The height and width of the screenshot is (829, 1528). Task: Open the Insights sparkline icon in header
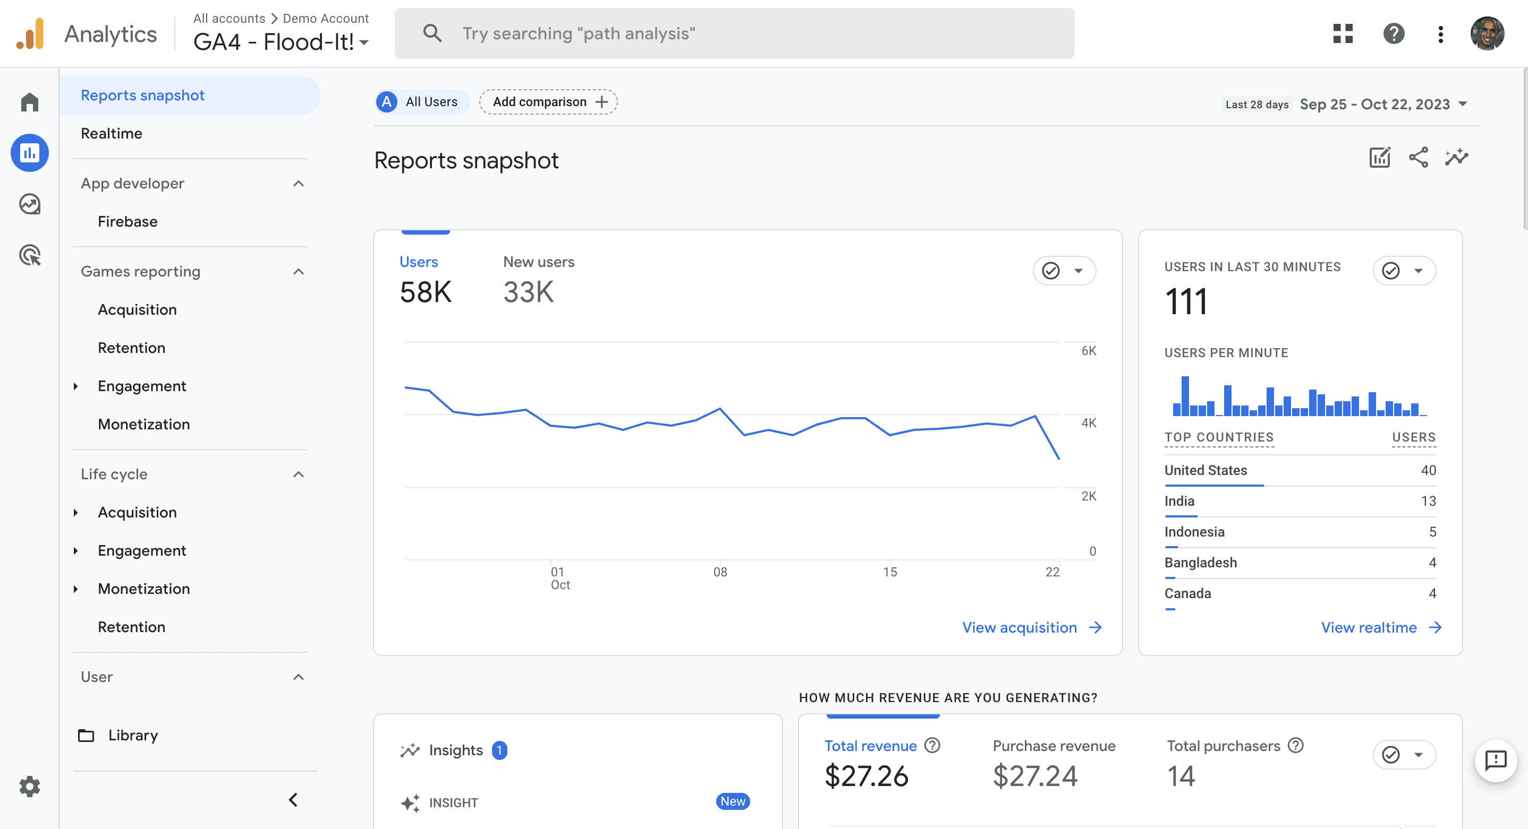click(x=1456, y=158)
